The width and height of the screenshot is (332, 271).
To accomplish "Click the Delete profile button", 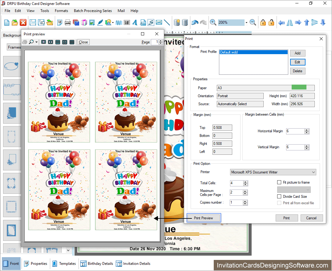I will (x=298, y=71).
